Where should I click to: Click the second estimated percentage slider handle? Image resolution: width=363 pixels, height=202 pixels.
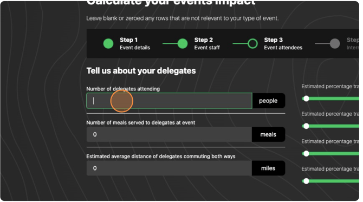pos(306,126)
